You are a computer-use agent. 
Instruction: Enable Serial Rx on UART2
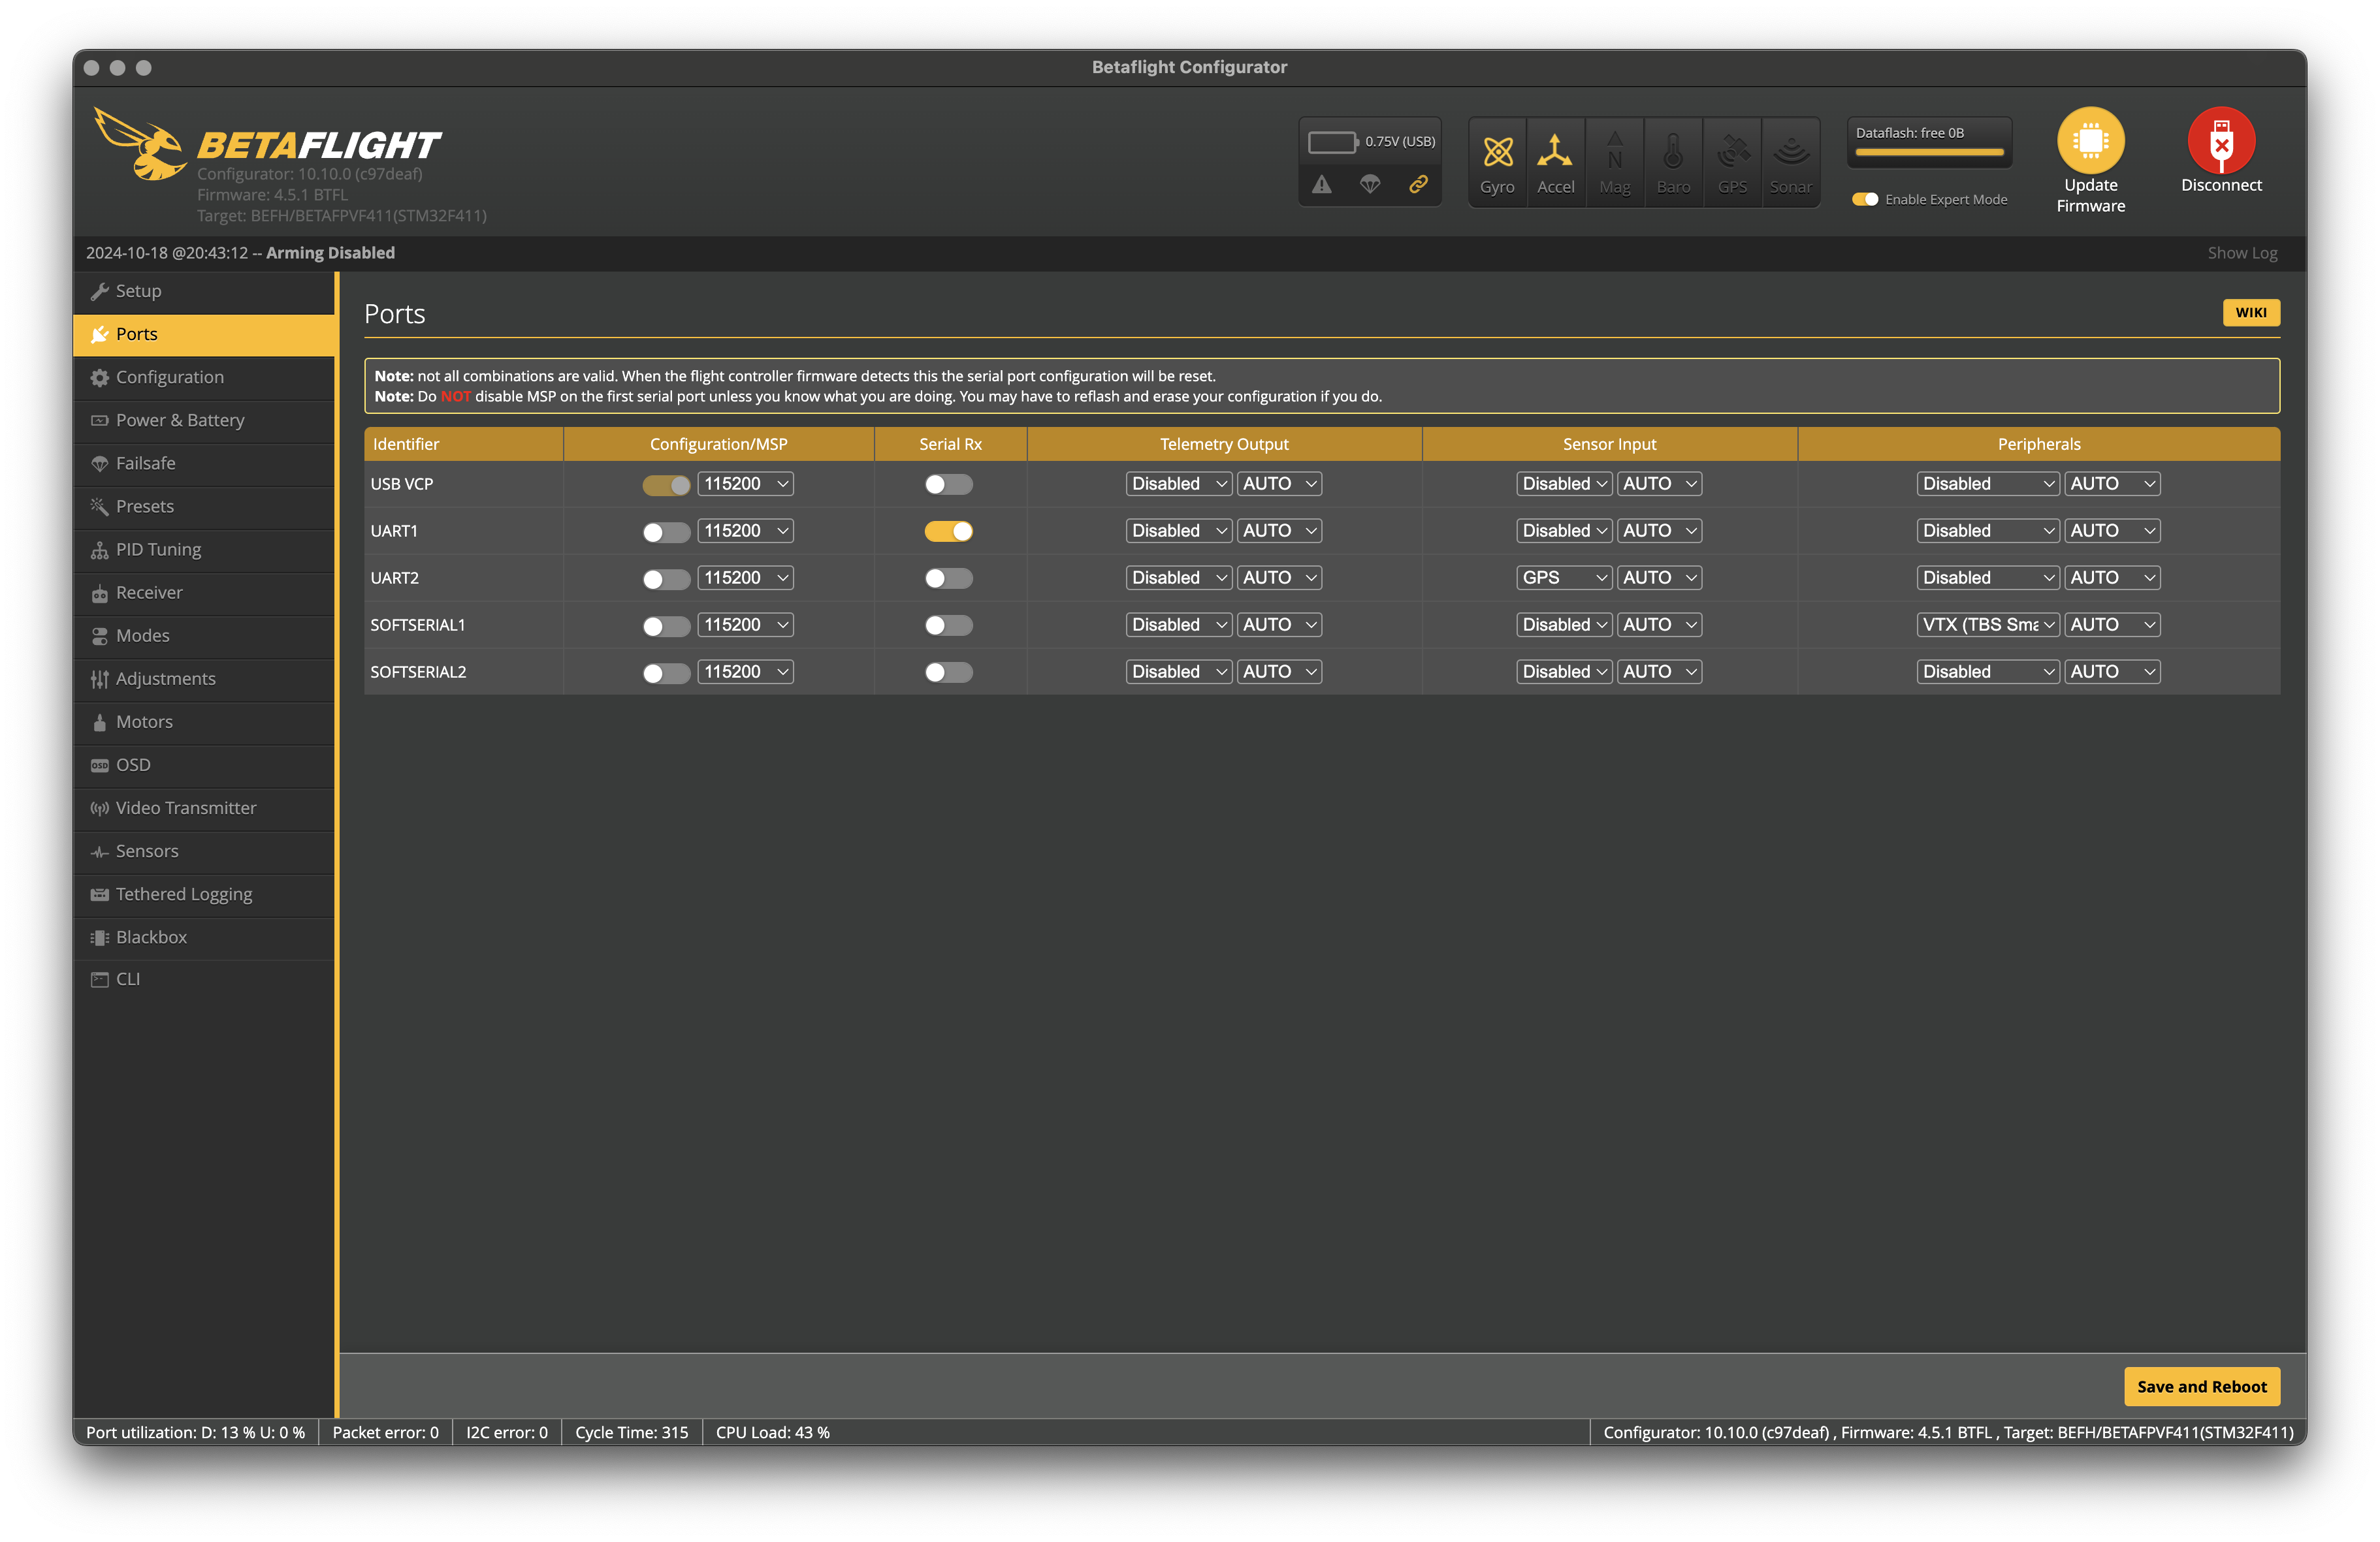click(948, 578)
